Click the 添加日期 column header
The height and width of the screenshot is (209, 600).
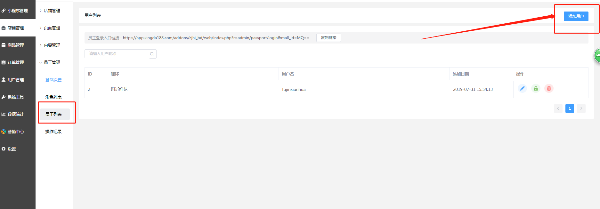461,74
